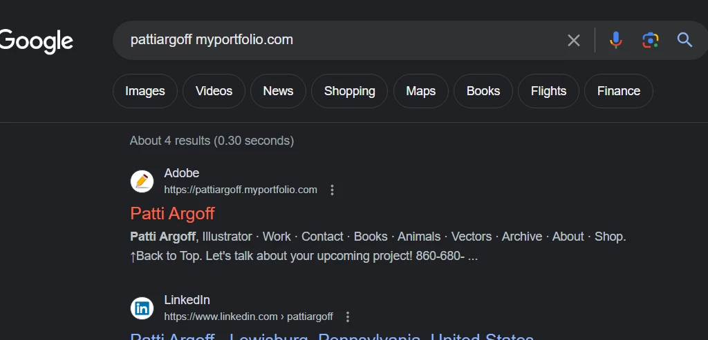Open the three-dot menu beside pattiargoff.myportfolio.com
708x340 pixels.
332,190
